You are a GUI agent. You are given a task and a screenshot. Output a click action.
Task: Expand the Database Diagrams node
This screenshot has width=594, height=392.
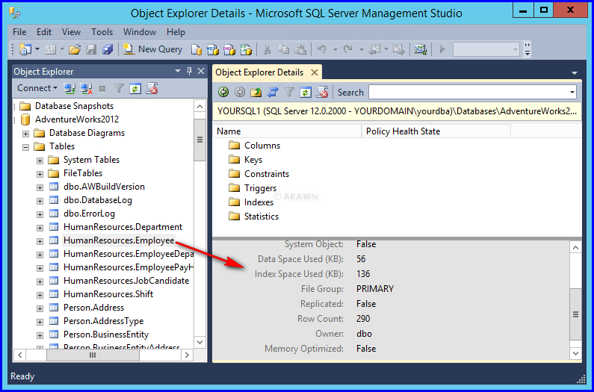25,134
